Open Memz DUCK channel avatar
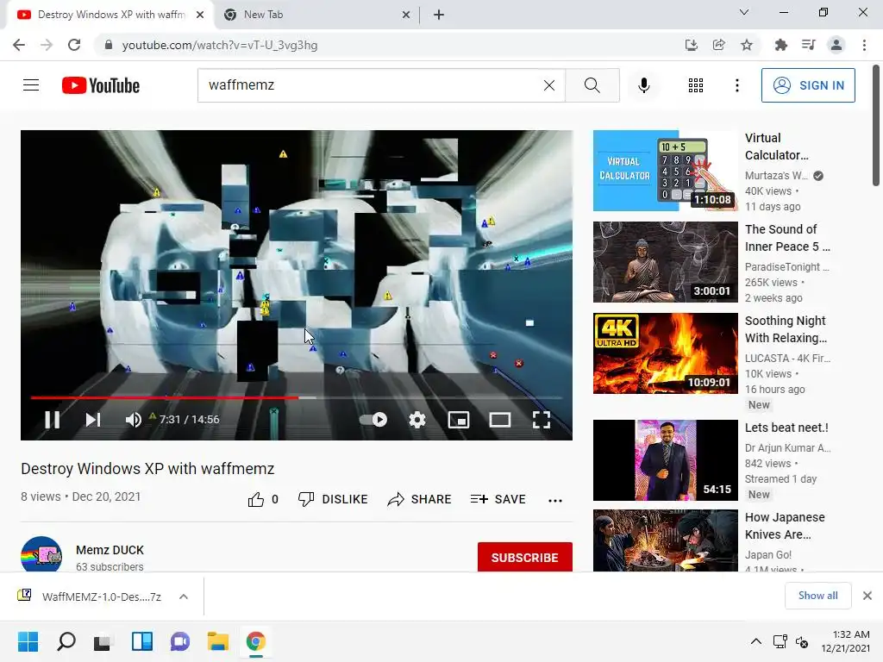Screen dimensions: 883x662 41,554
